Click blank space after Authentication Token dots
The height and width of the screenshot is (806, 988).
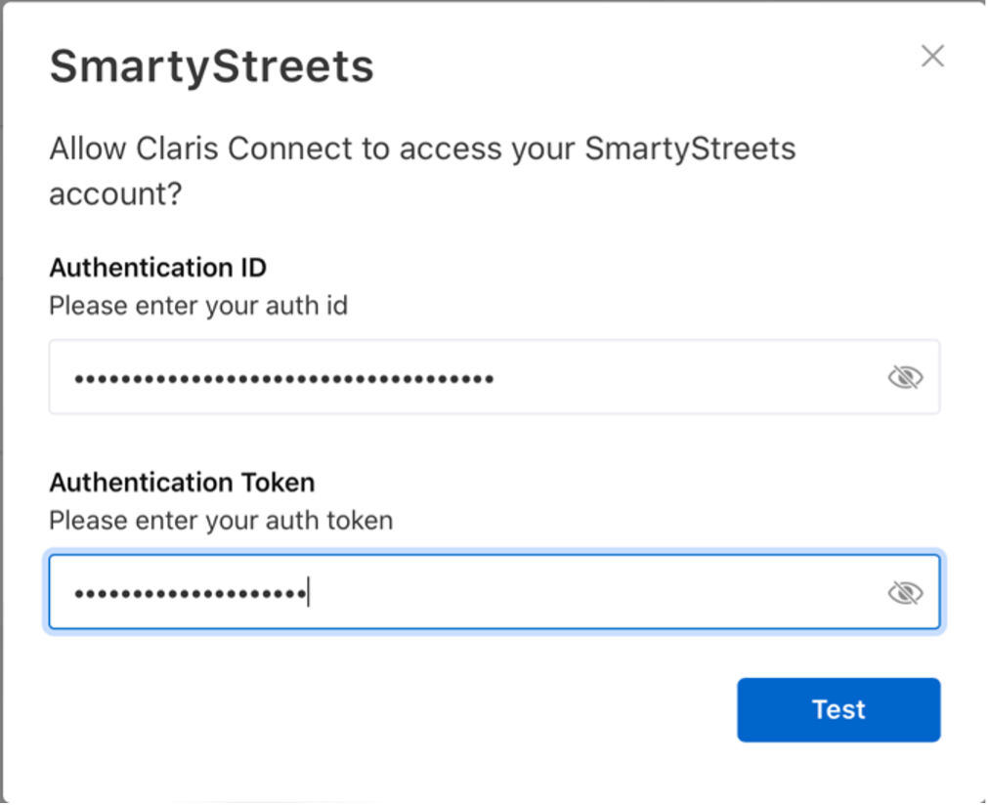[x=586, y=592]
